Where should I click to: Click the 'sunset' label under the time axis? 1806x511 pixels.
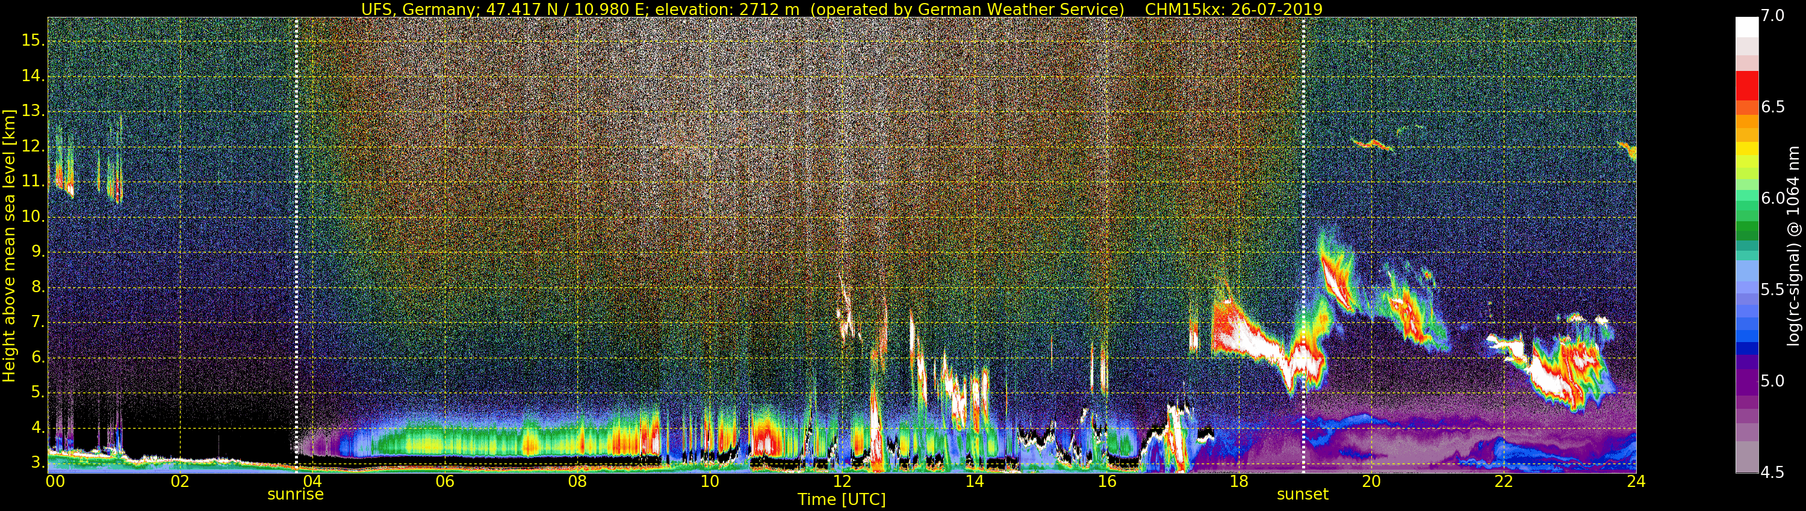(1303, 494)
